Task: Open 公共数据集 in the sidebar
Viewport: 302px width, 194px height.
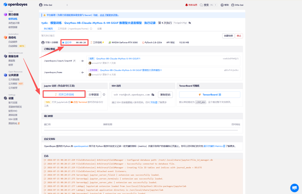Action: point(14,79)
